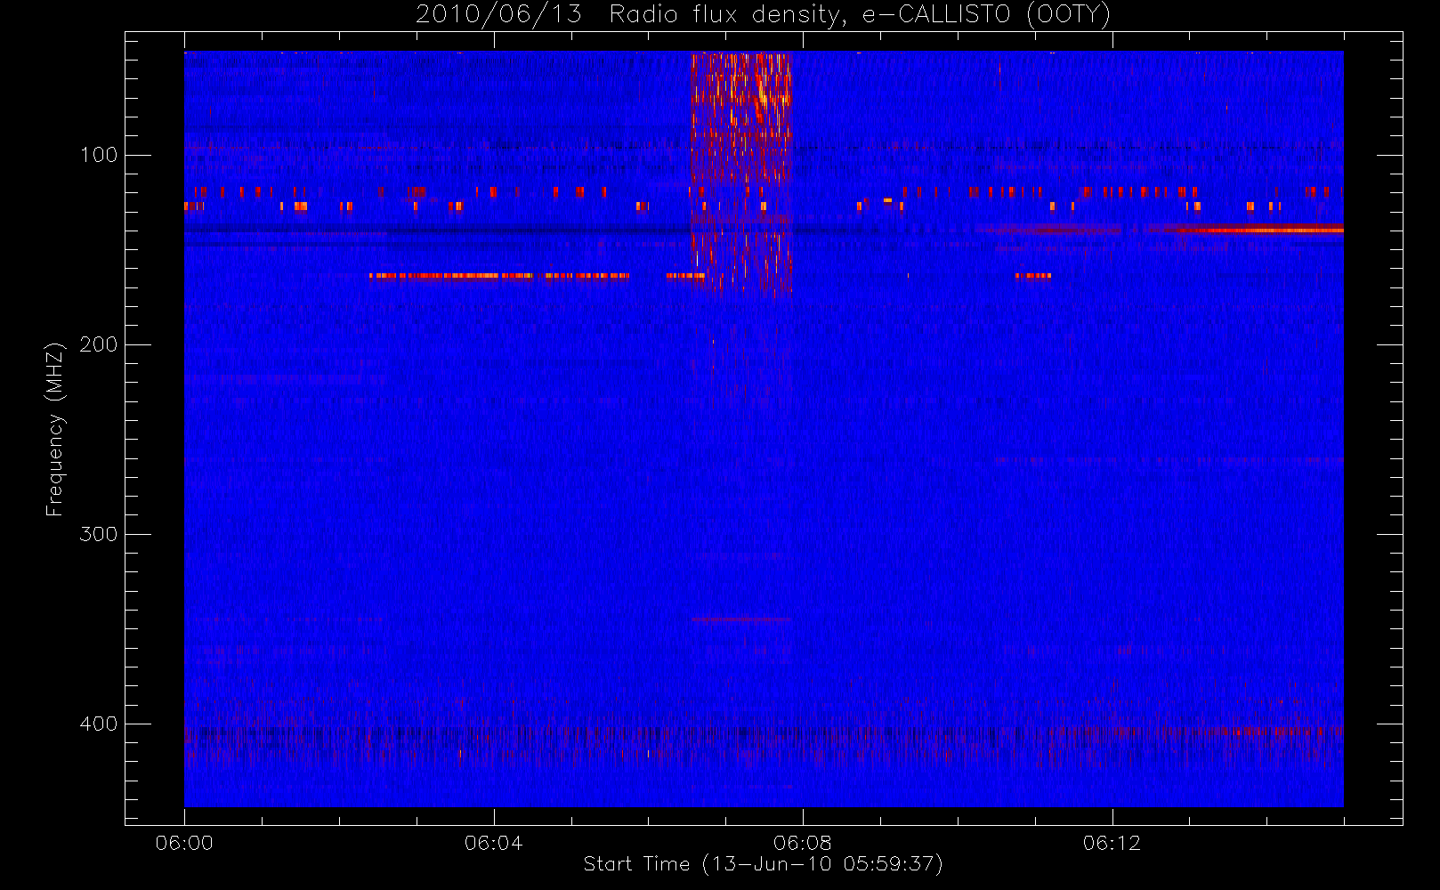Select the '200' frequency axis label
Screen dimensions: 1440x890
pyautogui.click(x=98, y=344)
